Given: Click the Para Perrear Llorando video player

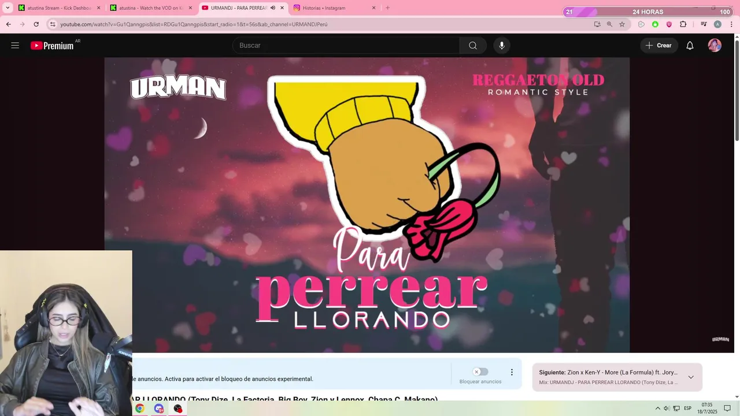Looking at the screenshot, I should click(367, 205).
